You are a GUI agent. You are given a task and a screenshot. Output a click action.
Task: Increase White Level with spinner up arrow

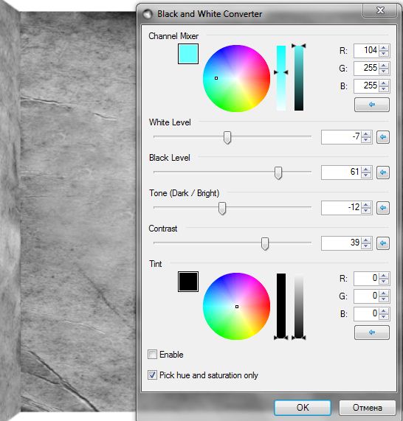coord(366,134)
